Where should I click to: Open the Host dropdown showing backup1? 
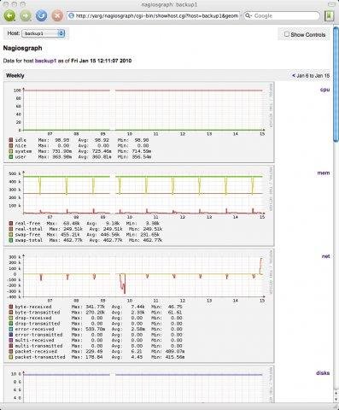click(44, 33)
